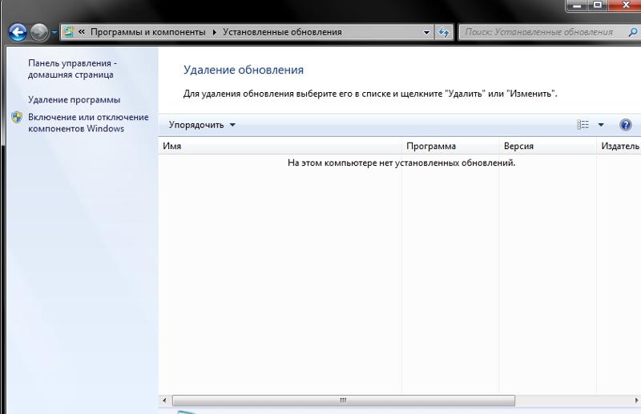641x414 pixels.
Task: Change view using the view icon
Action: [x=583, y=125]
